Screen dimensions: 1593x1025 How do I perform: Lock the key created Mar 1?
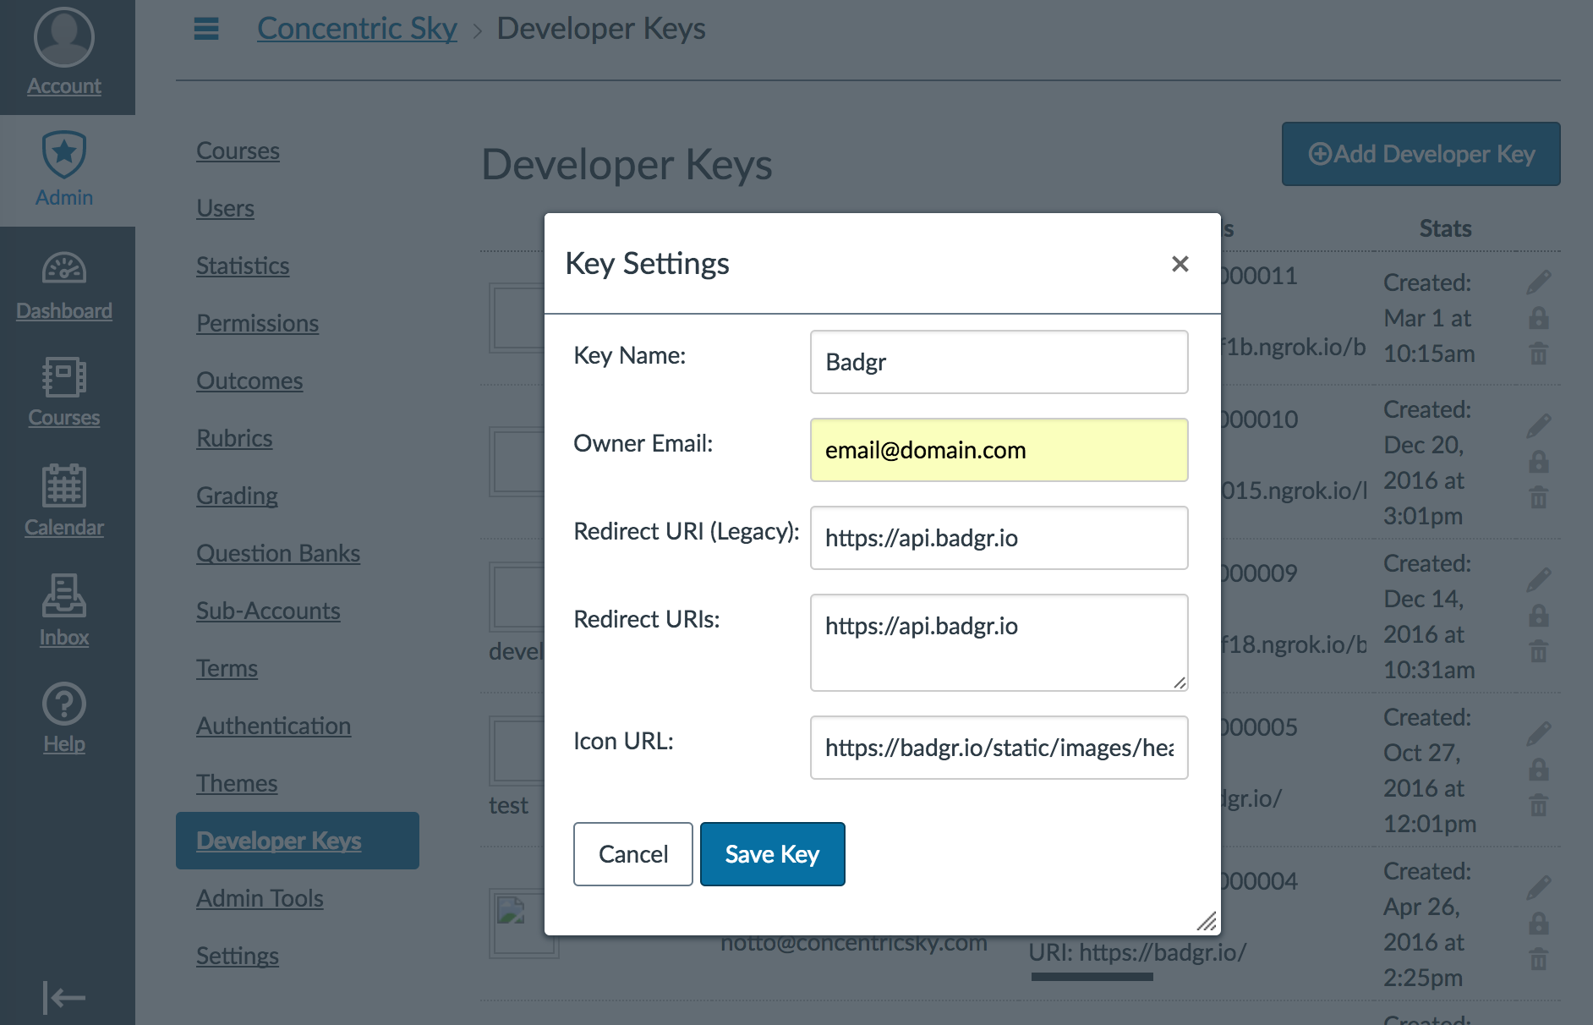pyautogui.click(x=1539, y=318)
